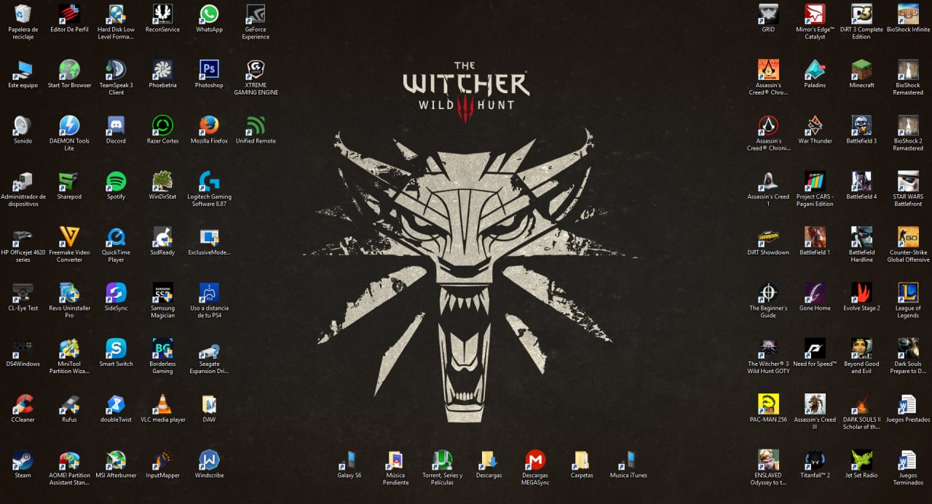Open the Galaxy S6 shortcut
Screen dimensions: 932x504
[x=349, y=460]
